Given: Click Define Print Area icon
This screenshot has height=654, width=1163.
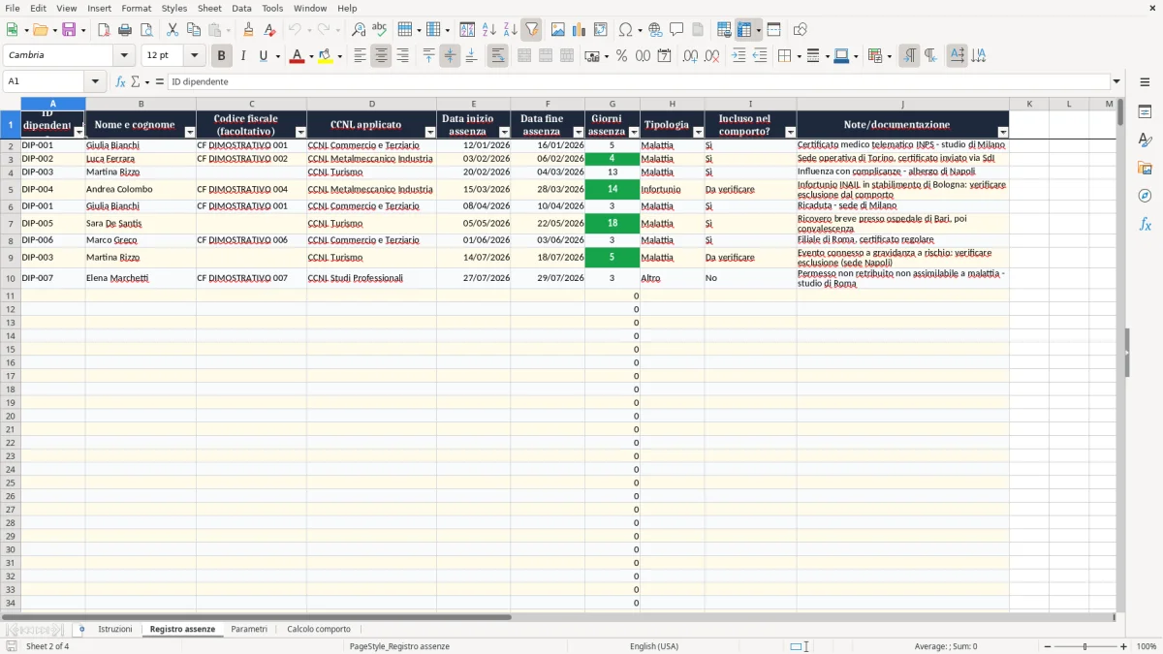Looking at the screenshot, I should [724, 30].
